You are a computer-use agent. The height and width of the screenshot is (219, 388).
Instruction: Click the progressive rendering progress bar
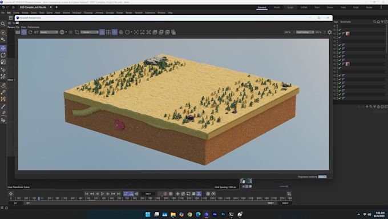pos(322,177)
